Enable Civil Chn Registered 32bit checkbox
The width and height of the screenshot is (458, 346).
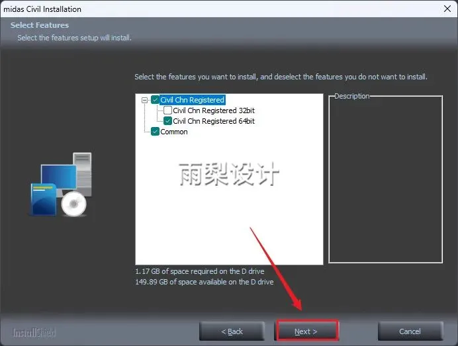tap(167, 110)
